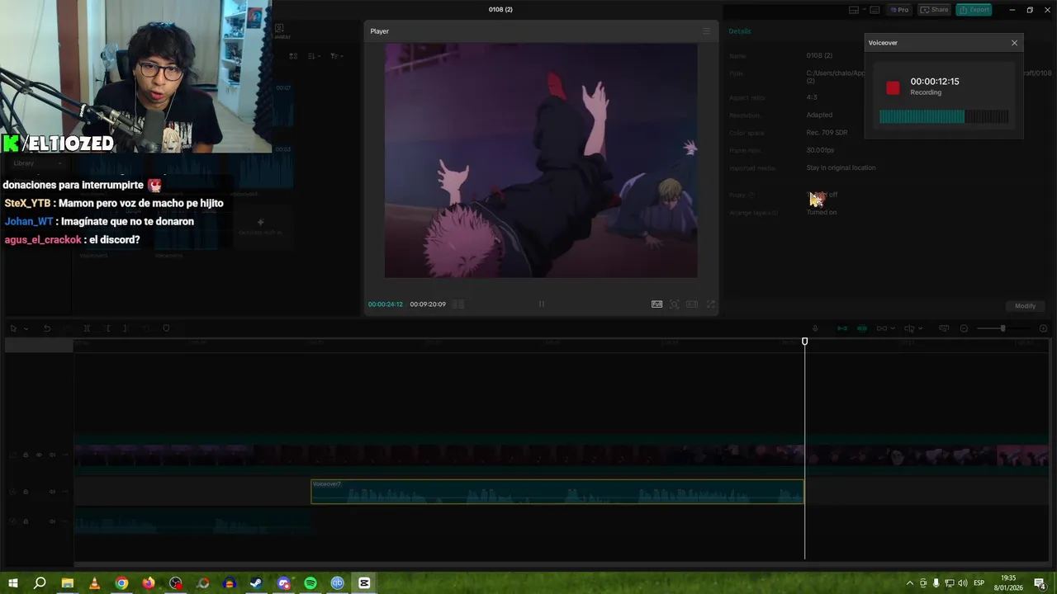The height and width of the screenshot is (594, 1057).
Task: Click Delete right trim icon
Action: [126, 328]
